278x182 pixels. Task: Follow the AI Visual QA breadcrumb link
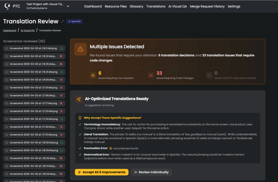[28, 30]
